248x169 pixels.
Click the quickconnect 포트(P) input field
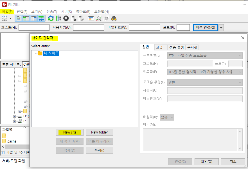tap(183, 27)
